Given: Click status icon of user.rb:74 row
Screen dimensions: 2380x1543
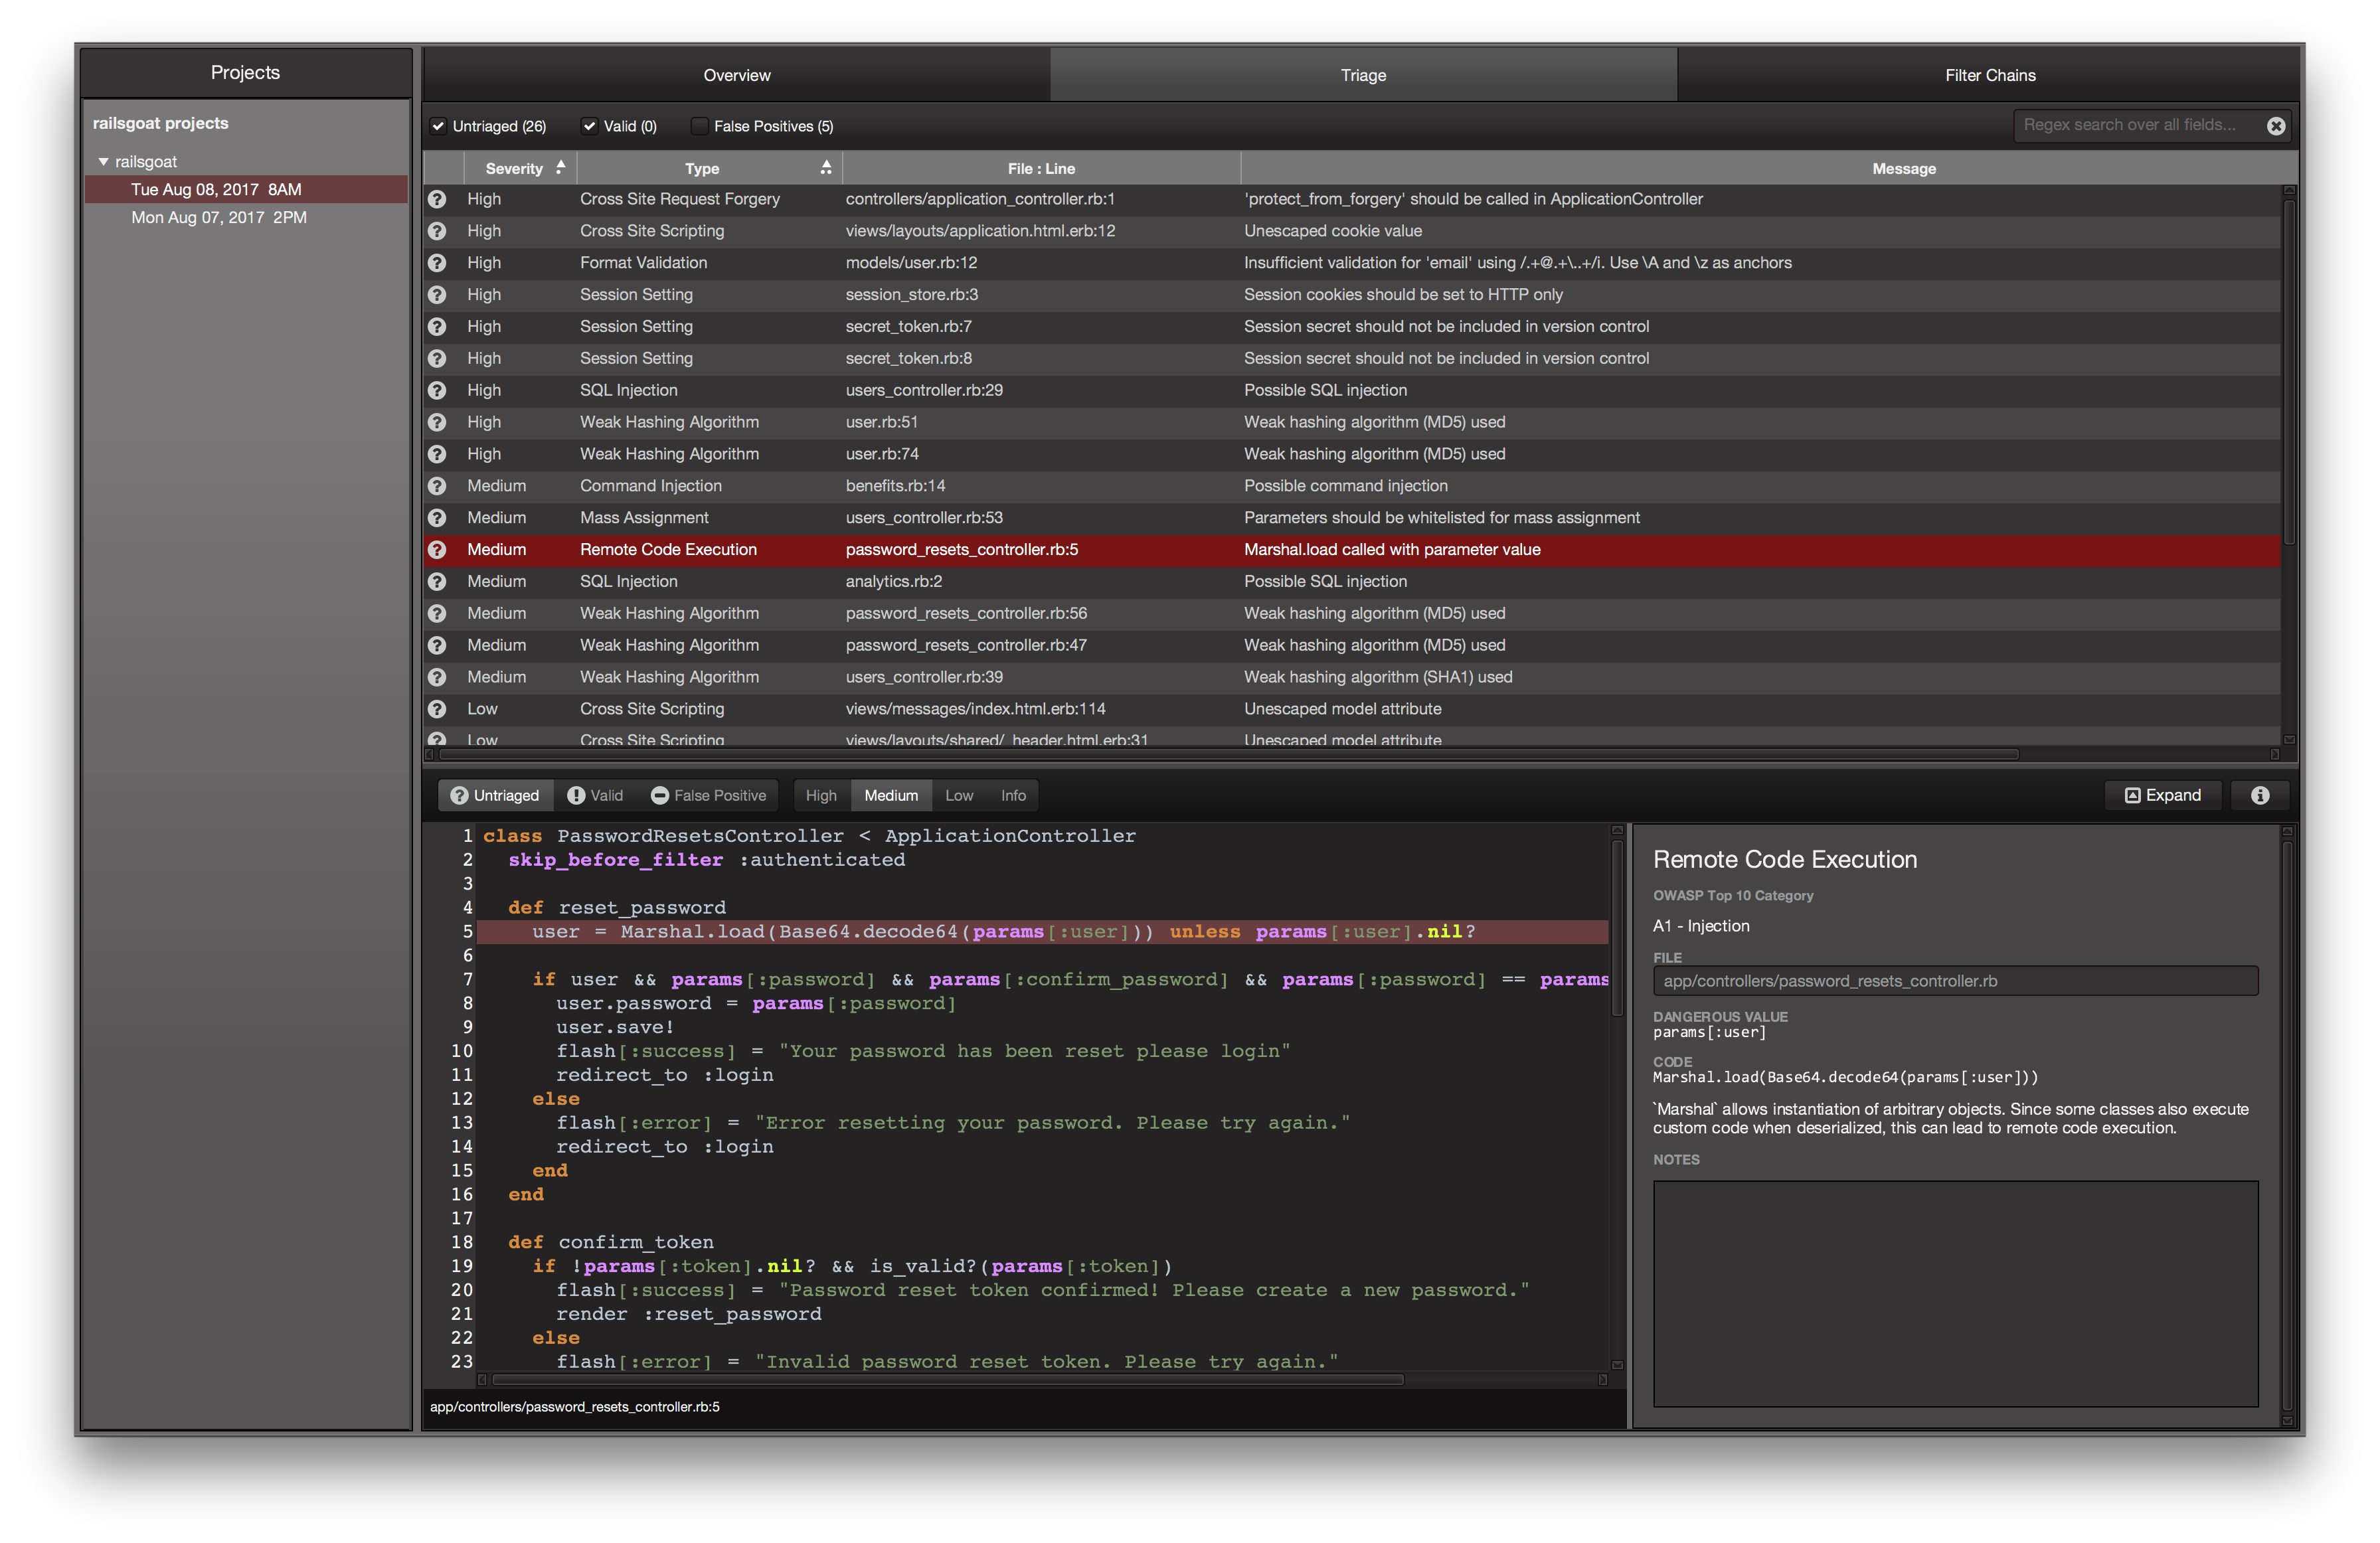Looking at the screenshot, I should [437, 454].
